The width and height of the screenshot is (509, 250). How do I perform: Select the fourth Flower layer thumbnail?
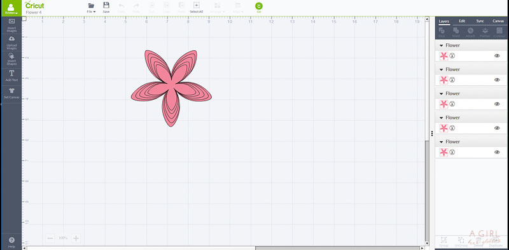pyautogui.click(x=443, y=128)
